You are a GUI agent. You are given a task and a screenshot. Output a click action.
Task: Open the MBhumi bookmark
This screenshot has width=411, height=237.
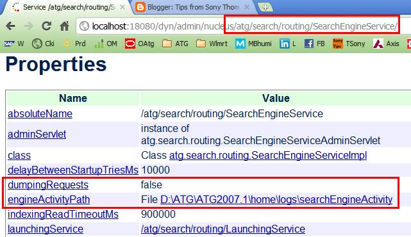pos(253,44)
